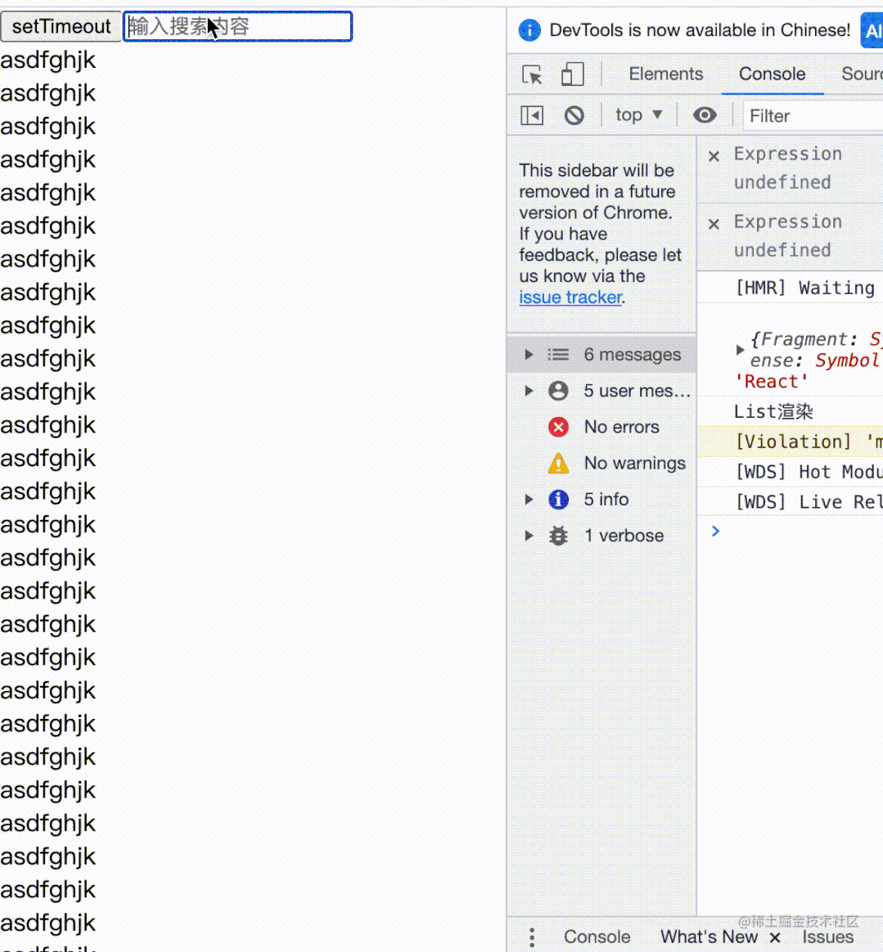Click the red error circle icon
883x952 pixels.
558,428
